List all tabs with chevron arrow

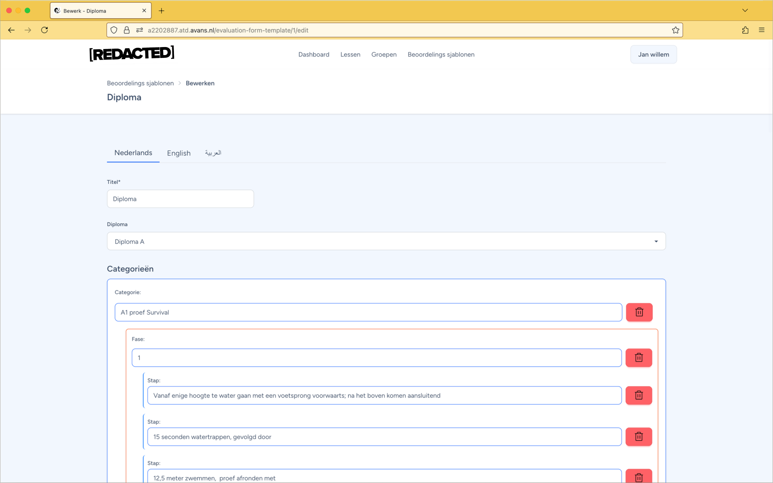[x=745, y=10]
